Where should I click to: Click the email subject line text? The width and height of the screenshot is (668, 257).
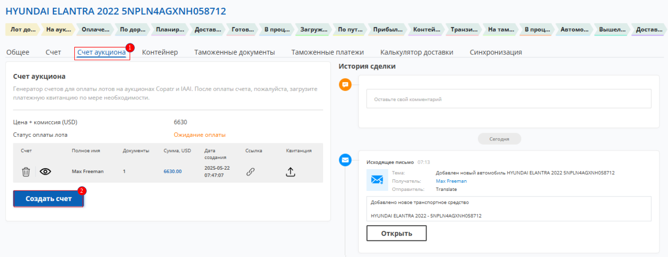(x=525, y=173)
